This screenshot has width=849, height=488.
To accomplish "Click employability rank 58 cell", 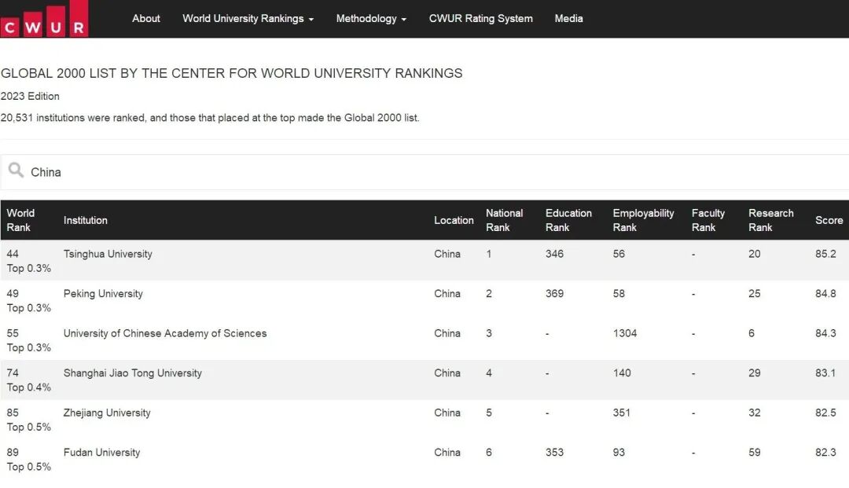I will pyautogui.click(x=619, y=294).
